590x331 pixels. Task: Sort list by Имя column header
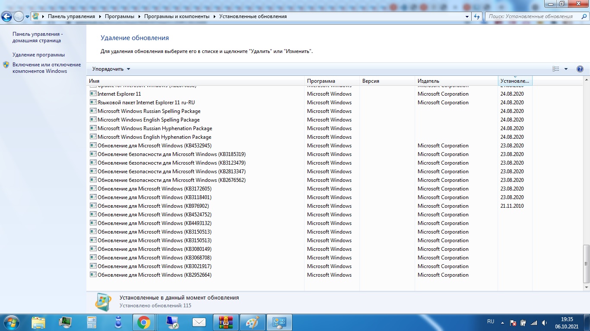coord(195,81)
